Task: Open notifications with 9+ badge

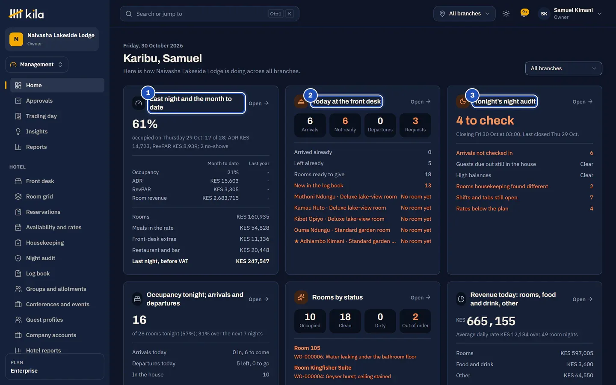Action: click(524, 14)
